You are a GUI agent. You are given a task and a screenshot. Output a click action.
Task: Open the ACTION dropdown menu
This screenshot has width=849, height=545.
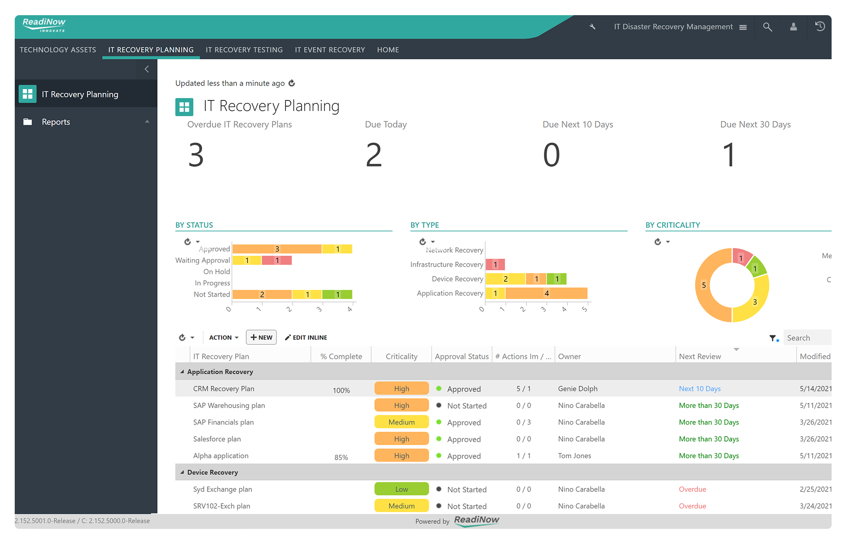coord(224,338)
